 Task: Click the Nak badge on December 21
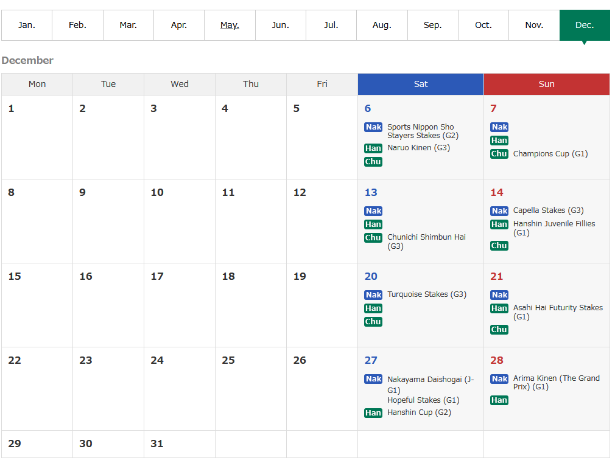tap(499, 294)
